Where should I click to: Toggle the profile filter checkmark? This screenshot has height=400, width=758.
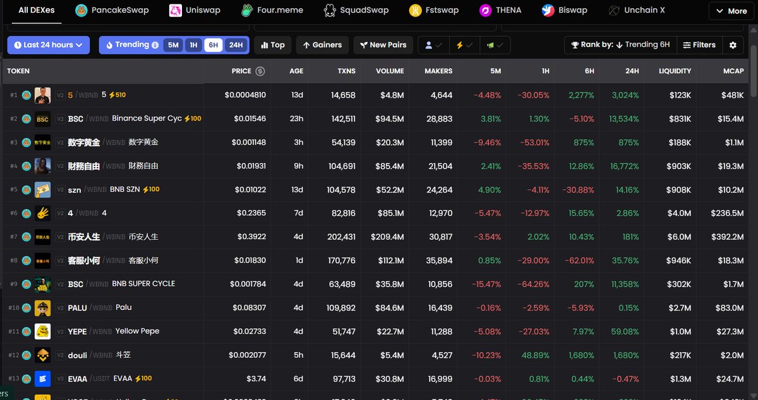pyautogui.click(x=433, y=45)
